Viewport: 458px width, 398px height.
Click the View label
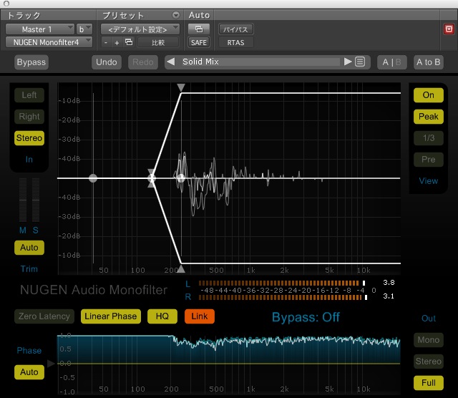click(x=429, y=181)
